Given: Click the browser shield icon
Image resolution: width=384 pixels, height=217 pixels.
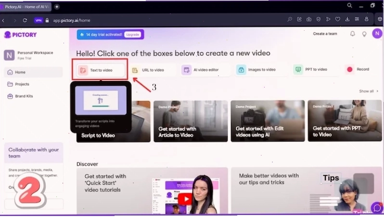Looking at the screenshot, I should (319, 19).
